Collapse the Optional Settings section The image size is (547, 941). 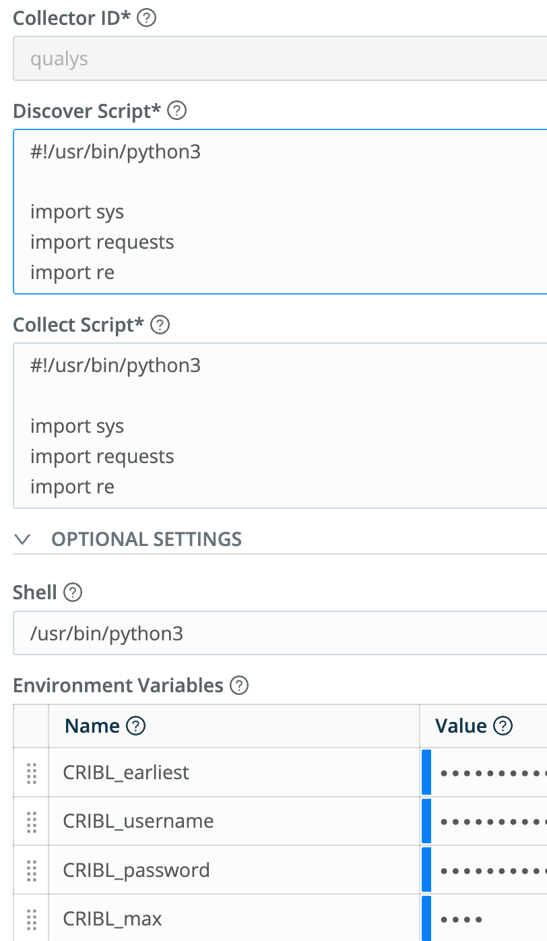(x=24, y=539)
